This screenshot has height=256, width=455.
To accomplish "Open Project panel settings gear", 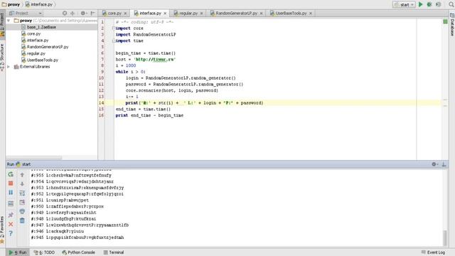I will (x=83, y=14).
